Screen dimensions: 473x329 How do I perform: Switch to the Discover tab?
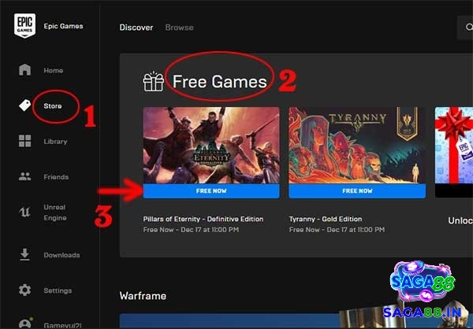[136, 28]
